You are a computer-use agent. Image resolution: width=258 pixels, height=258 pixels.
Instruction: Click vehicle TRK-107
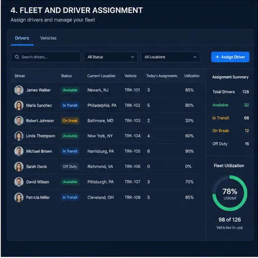pyautogui.click(x=133, y=182)
